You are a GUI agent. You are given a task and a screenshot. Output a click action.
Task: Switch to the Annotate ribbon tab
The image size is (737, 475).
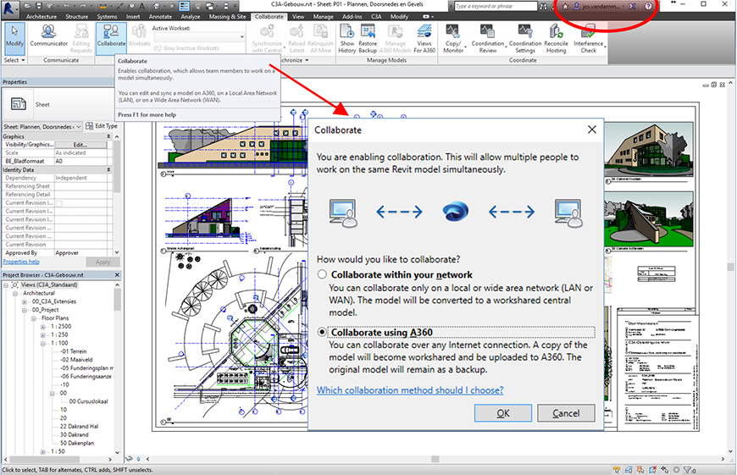tap(160, 16)
